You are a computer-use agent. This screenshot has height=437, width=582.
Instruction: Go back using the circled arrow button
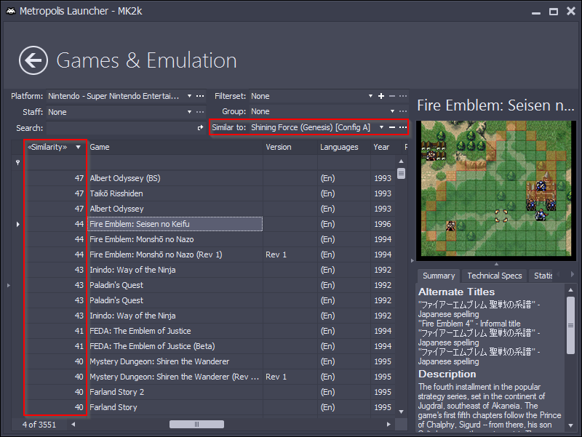coord(33,60)
